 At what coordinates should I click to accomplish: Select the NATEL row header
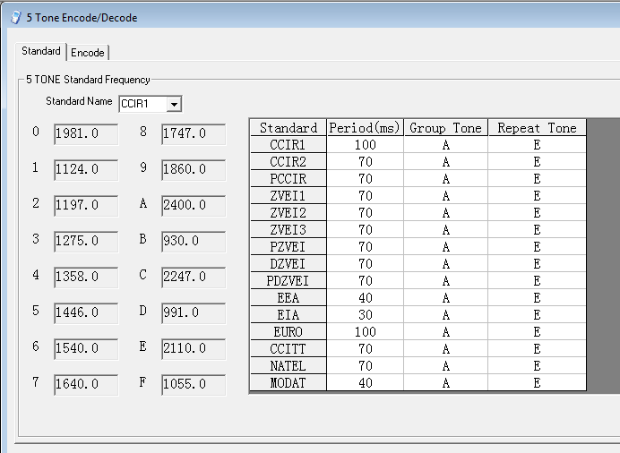click(288, 365)
